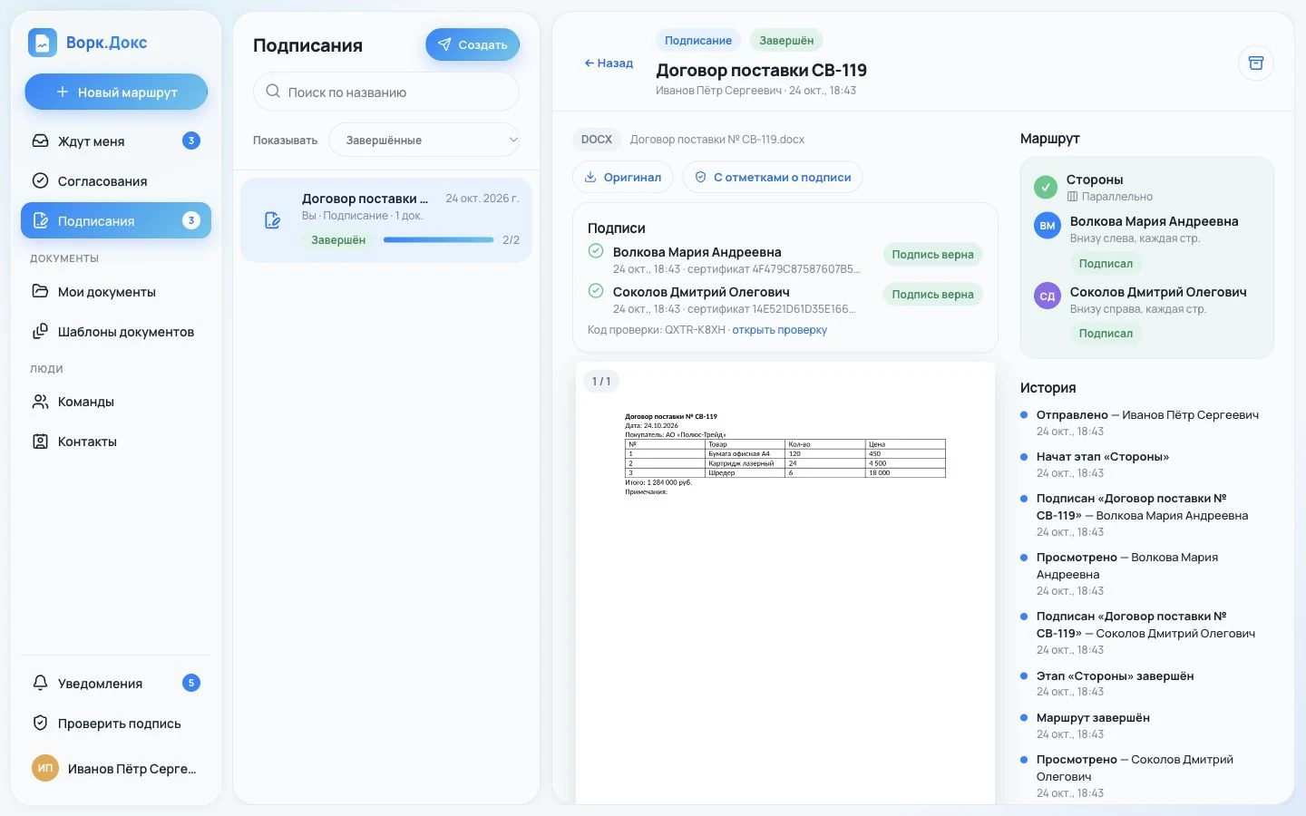Click the 1 / 1 page counter
The width and height of the screenshot is (1306, 816).
pos(601,381)
